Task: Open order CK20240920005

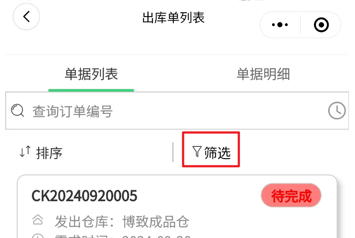Action: coord(84,195)
